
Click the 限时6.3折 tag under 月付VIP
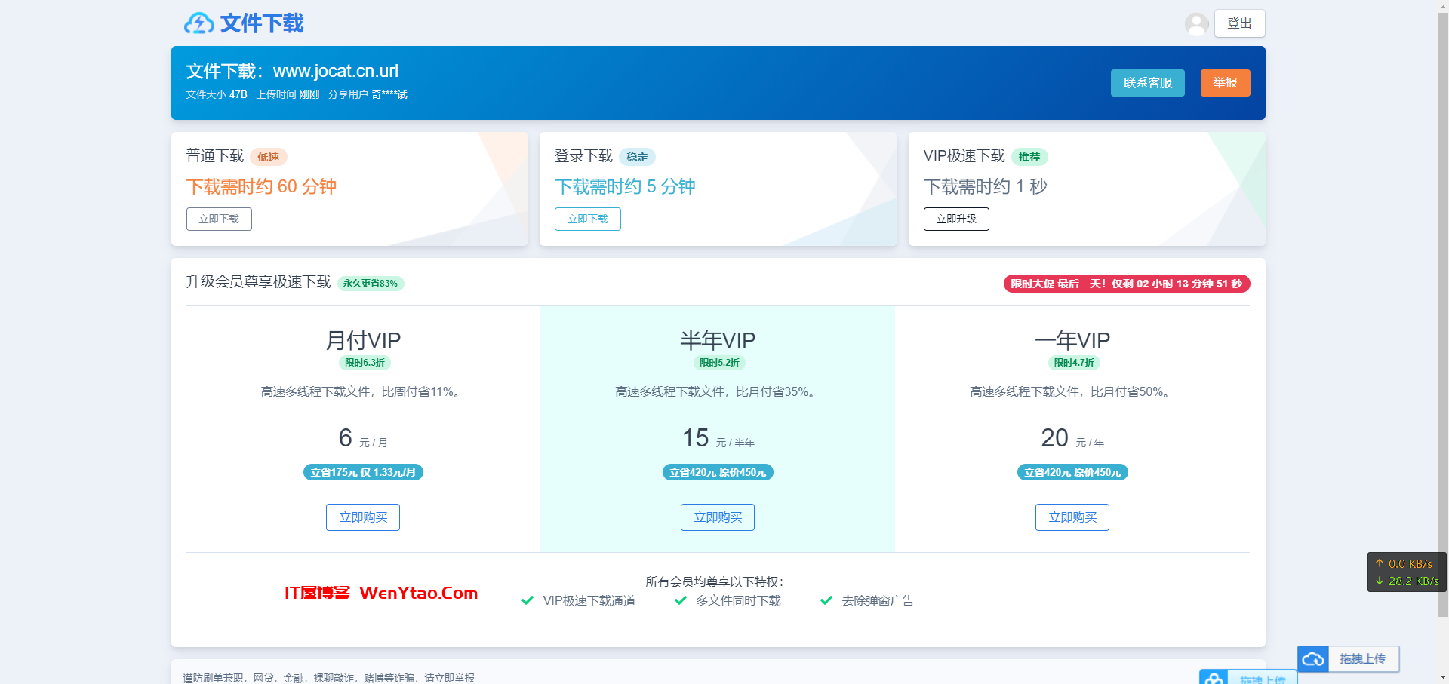pyautogui.click(x=365, y=363)
